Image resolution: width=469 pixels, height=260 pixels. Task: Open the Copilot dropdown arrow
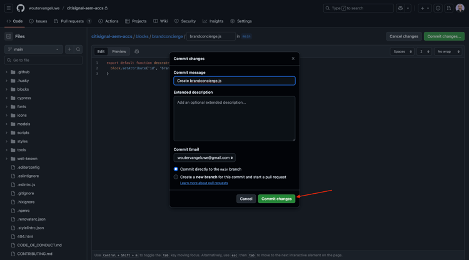(x=408, y=8)
